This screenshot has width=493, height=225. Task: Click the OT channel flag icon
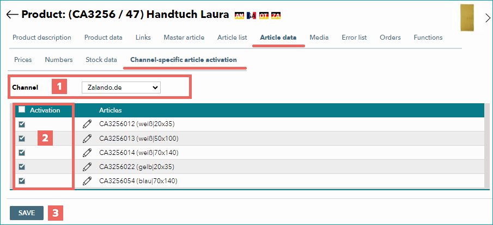[x=264, y=15]
